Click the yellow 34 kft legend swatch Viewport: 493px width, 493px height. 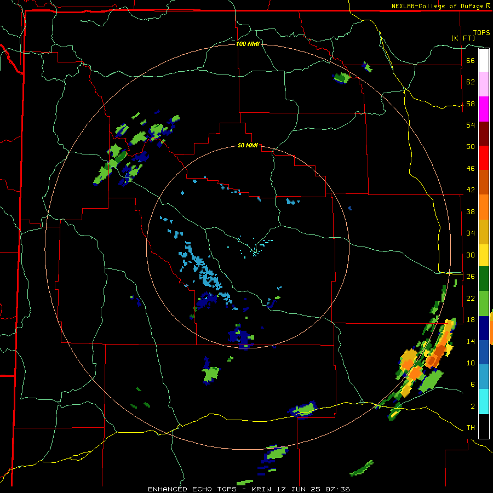coord(484,255)
